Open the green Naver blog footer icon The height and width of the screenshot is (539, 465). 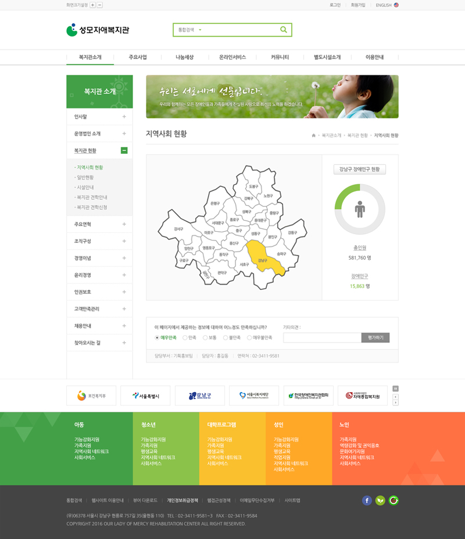(380, 500)
